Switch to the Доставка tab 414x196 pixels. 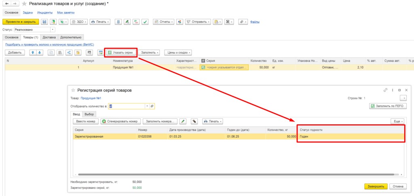(x=49, y=37)
